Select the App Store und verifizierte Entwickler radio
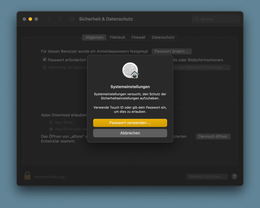Image resolution: width=260 pixels, height=208 pixels. [x=51, y=129]
